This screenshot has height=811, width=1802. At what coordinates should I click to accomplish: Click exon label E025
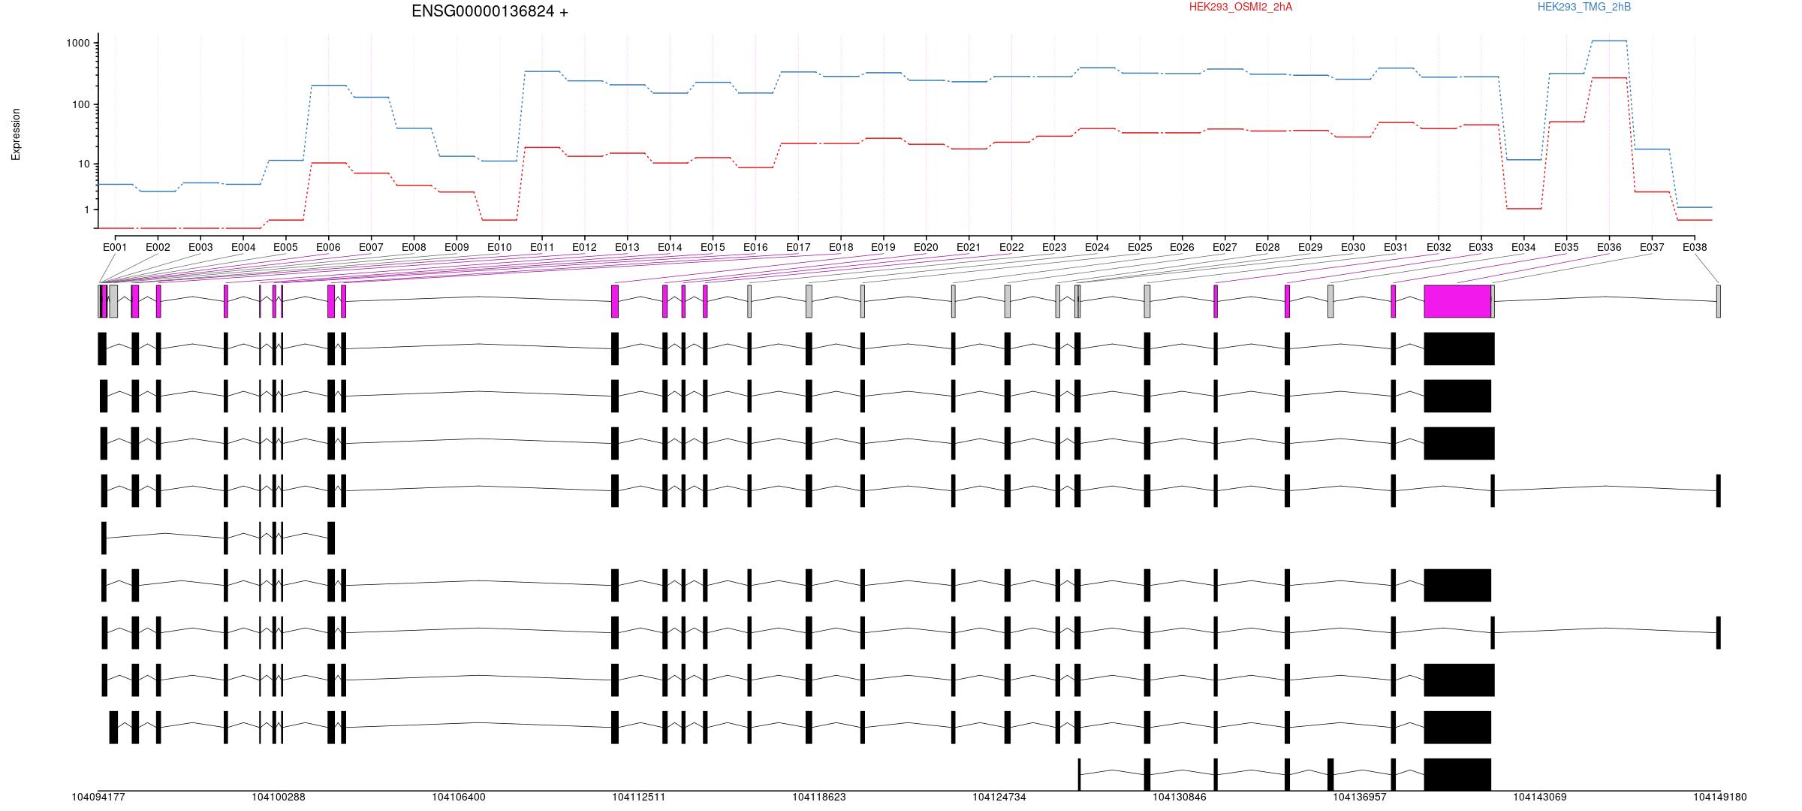coord(1140,247)
